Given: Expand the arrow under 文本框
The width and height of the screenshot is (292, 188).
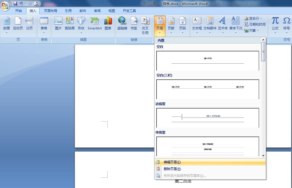Looking at the screenshot, I should click(197, 33).
